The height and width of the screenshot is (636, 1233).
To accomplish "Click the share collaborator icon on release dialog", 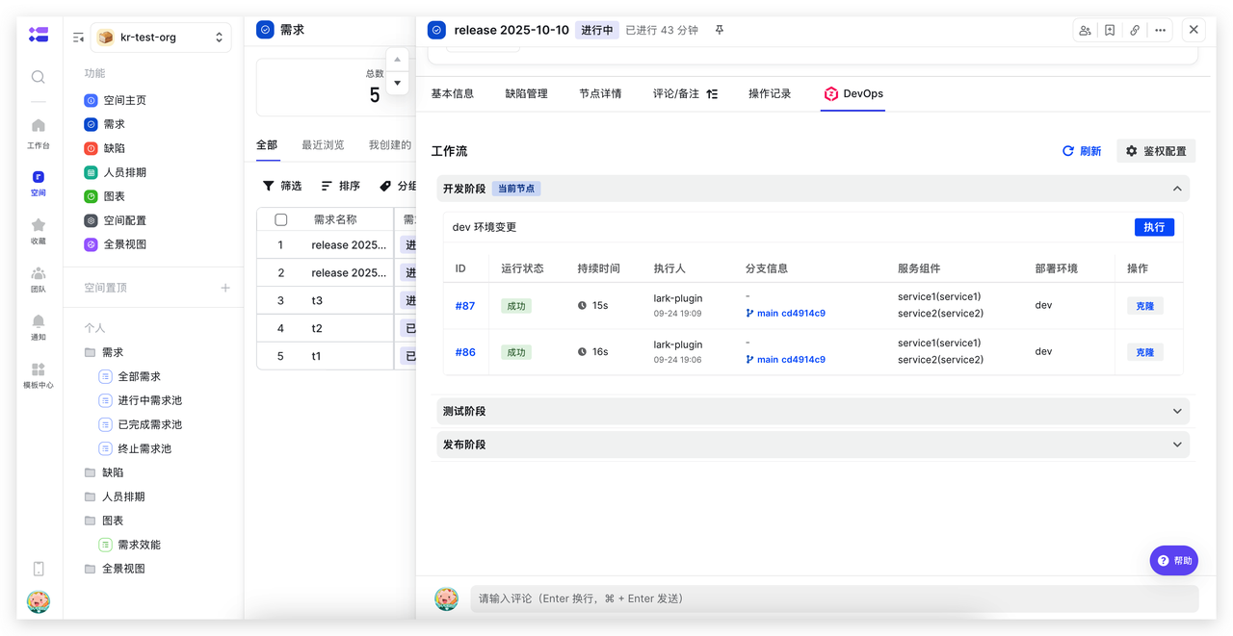I will [x=1085, y=30].
